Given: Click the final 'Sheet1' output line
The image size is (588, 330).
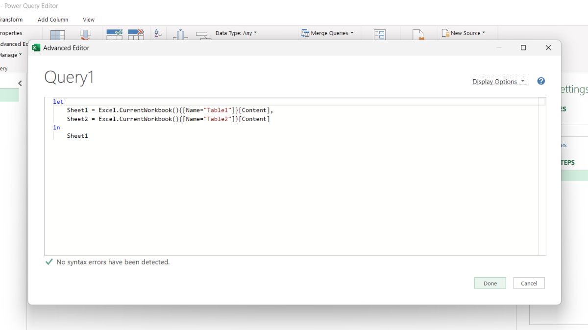Looking at the screenshot, I should pos(77,136).
